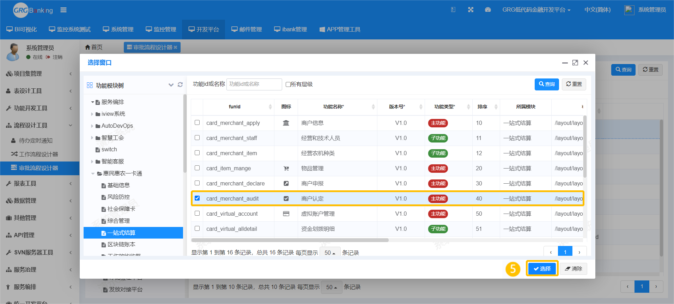Check the card_merchant_declare row checkbox

[x=197, y=183]
